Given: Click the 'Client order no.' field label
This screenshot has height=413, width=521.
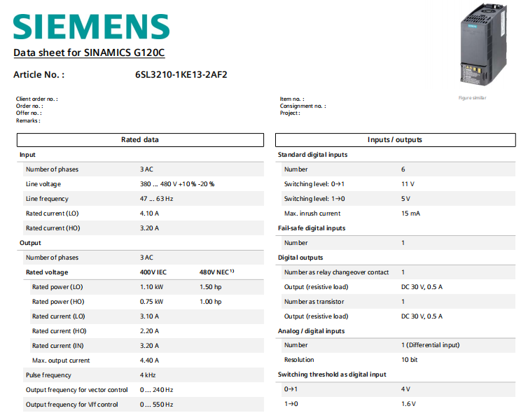Looking at the screenshot, I should [x=36, y=99].
